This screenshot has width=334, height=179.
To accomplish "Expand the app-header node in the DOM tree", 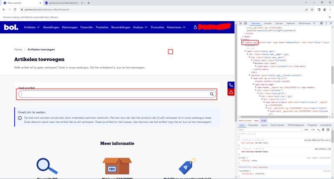I will coord(256,87).
